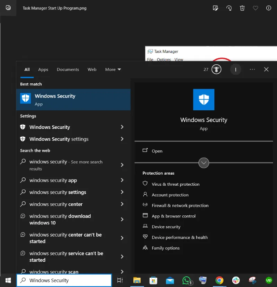Expand the circular chevron below Open
The width and height of the screenshot is (277, 287).
coord(204,163)
